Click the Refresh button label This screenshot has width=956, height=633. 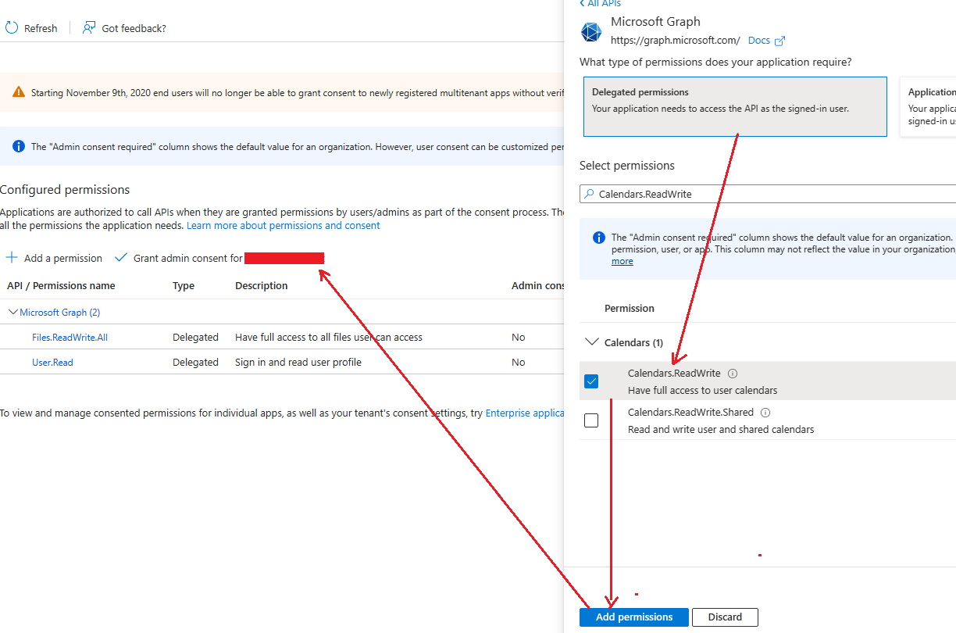[41, 29]
